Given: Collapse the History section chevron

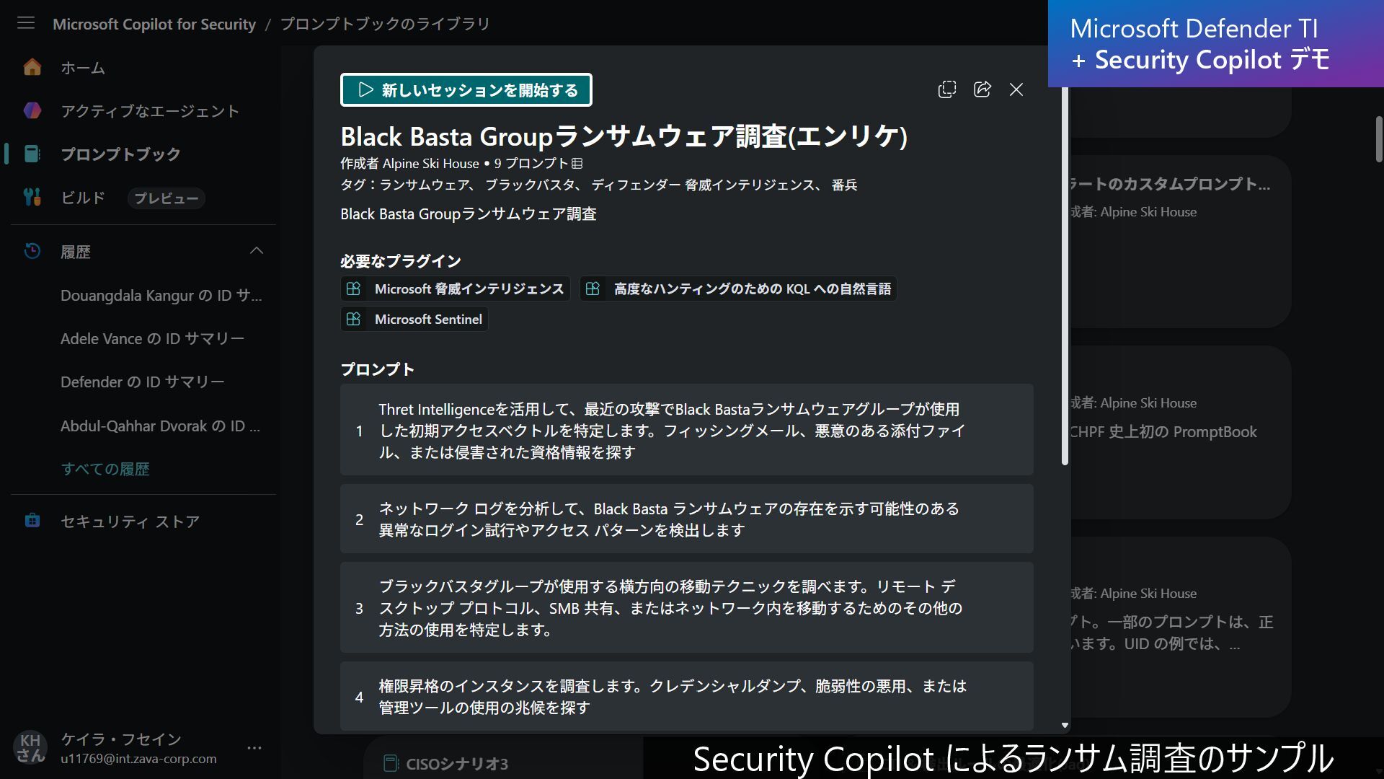Looking at the screenshot, I should pyautogui.click(x=256, y=251).
